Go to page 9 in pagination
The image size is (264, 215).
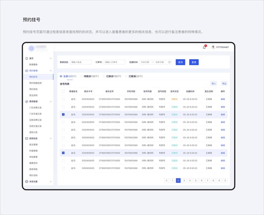click(219, 181)
